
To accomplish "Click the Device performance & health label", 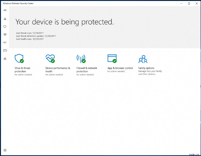I will coord(58,70).
